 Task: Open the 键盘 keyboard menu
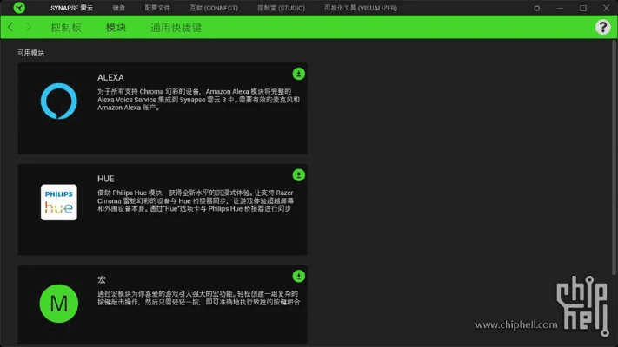tap(119, 8)
